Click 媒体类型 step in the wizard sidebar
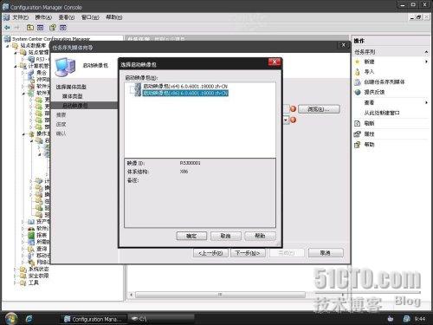 tap(73, 96)
